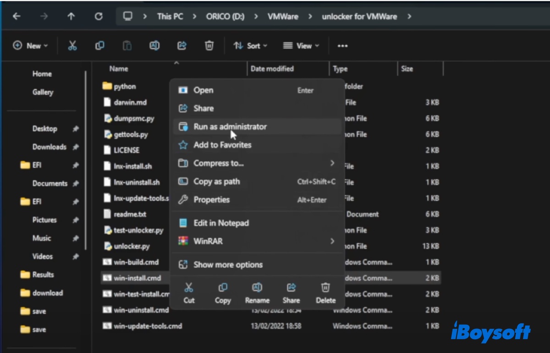Click the Delete trash icon in toolbar

coord(209,45)
